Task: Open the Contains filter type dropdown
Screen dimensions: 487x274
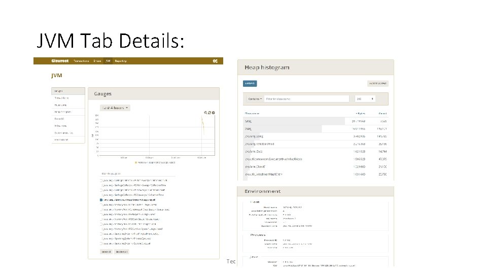Action: coord(255,99)
